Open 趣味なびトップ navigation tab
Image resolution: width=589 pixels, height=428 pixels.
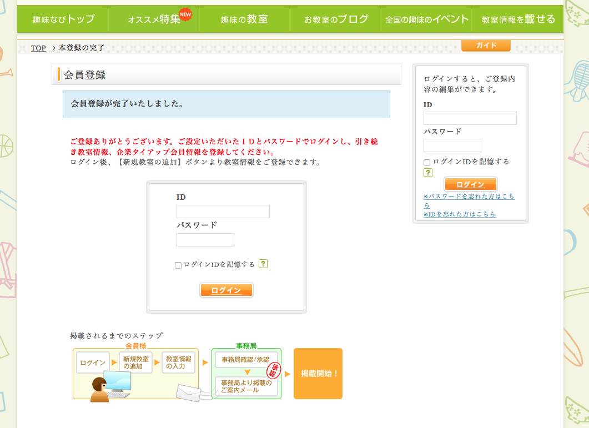coord(63,19)
